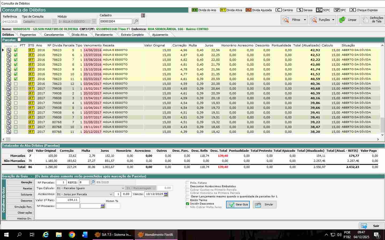Click the magnifier search icon beside Cadastro field
The height and width of the screenshot is (240, 385).
[136, 22]
